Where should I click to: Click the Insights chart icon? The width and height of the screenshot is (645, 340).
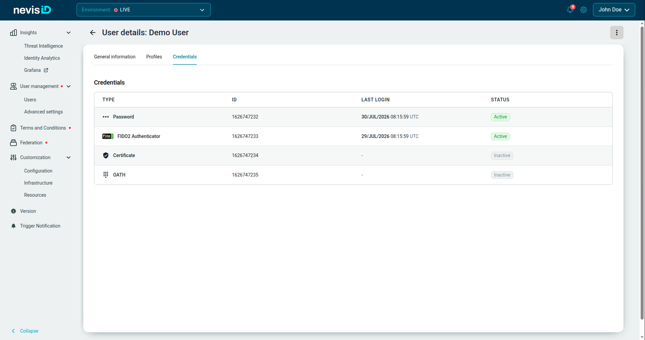point(13,33)
